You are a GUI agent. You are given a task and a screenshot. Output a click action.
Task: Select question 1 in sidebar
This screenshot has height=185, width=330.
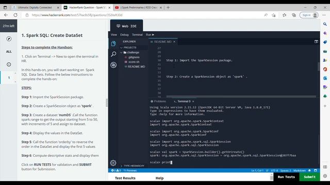point(9,78)
